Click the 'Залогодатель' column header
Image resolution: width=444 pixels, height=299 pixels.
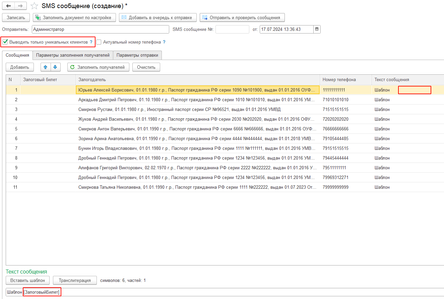pos(197,79)
